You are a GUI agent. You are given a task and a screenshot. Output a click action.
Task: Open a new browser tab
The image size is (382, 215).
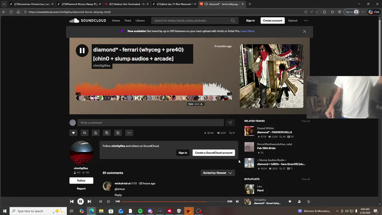[x=250, y=4]
